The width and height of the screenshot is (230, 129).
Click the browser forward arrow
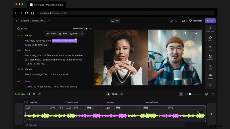(x=21, y=13)
